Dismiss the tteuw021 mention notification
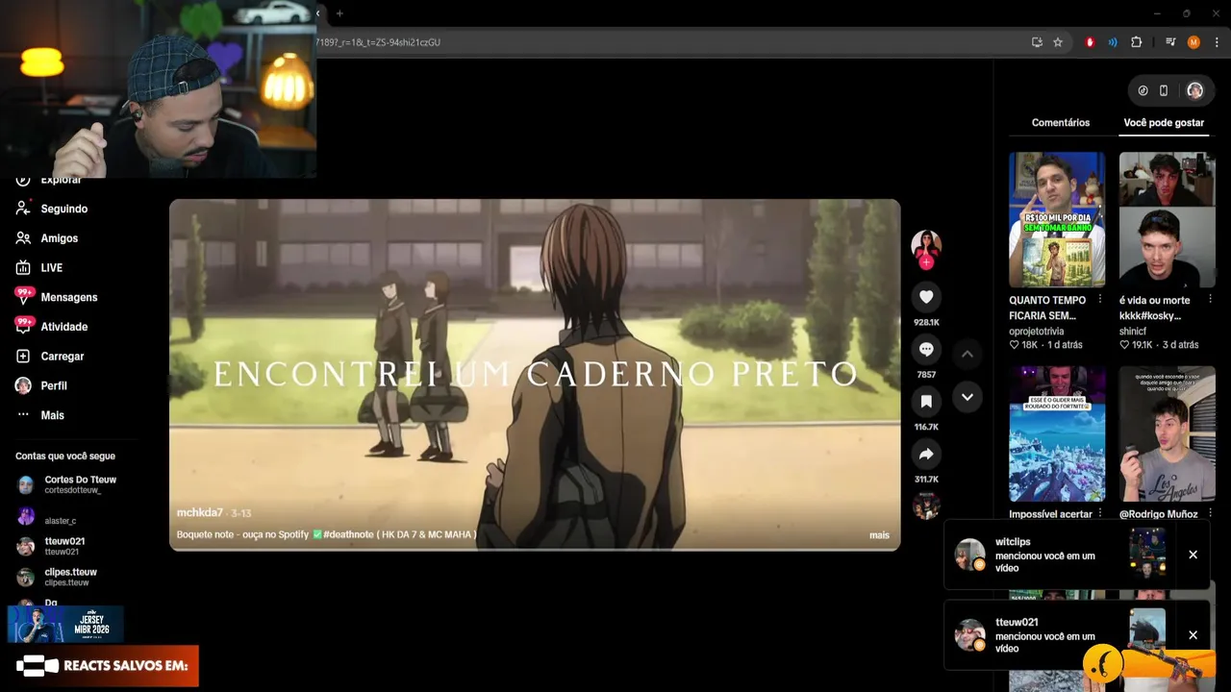 click(x=1193, y=635)
